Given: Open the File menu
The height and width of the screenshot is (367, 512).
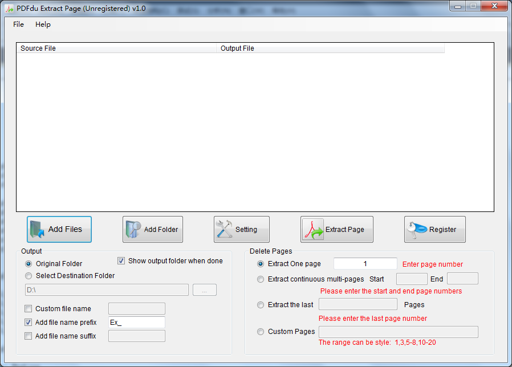Looking at the screenshot, I should [x=18, y=25].
